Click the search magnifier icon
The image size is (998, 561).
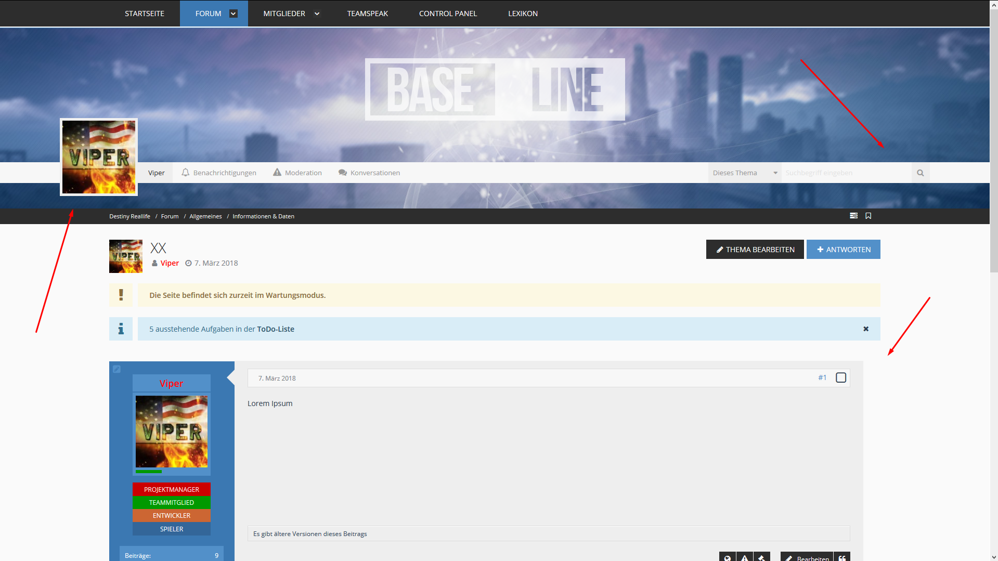[x=920, y=173]
